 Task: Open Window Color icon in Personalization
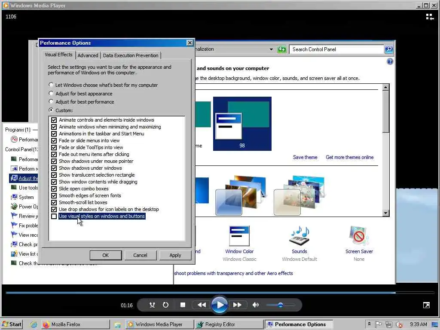pyautogui.click(x=239, y=236)
